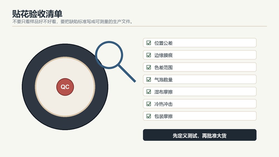
Task: Click the blue magnifying glass lens
Action: pos(109,55)
